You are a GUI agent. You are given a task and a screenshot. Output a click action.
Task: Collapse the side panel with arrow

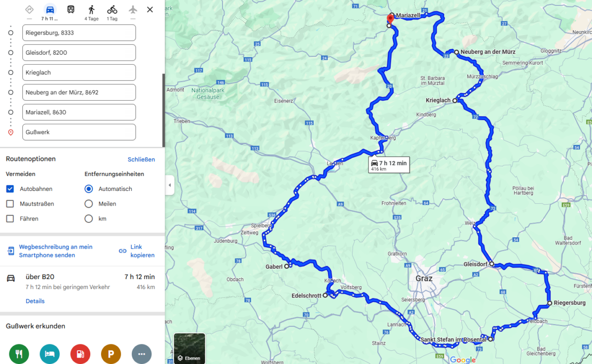tap(170, 185)
